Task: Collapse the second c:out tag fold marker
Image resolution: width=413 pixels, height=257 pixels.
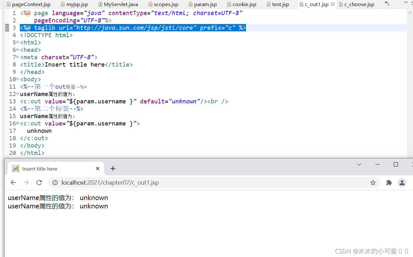Action: [17, 123]
